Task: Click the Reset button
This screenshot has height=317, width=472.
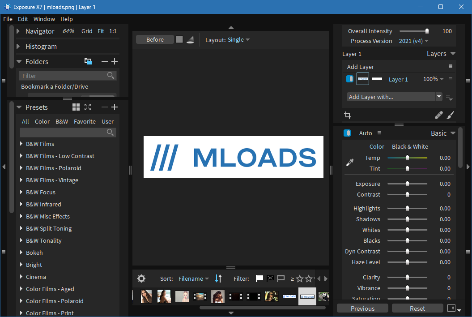Action: (x=417, y=308)
